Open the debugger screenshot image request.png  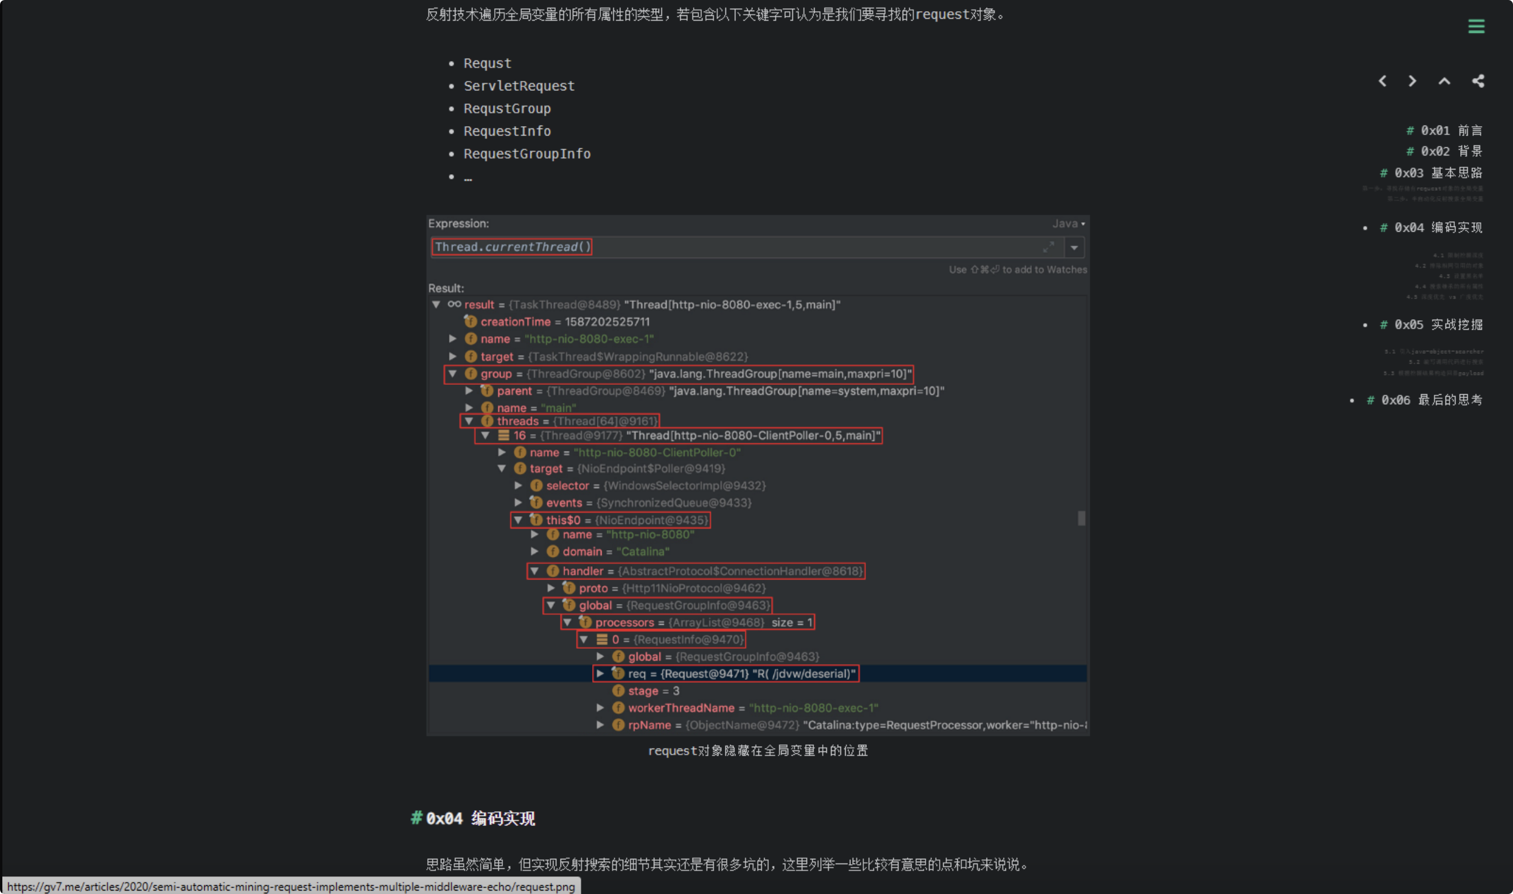click(758, 475)
